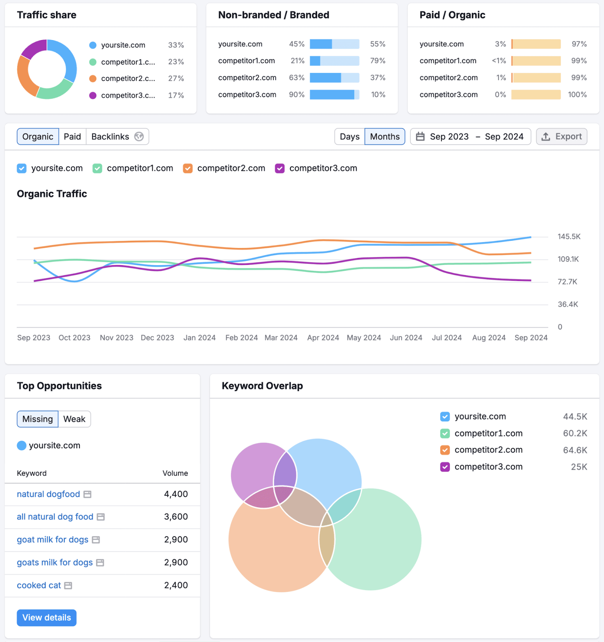Click the Export upload arrow icon
This screenshot has height=642, width=604.
545,136
